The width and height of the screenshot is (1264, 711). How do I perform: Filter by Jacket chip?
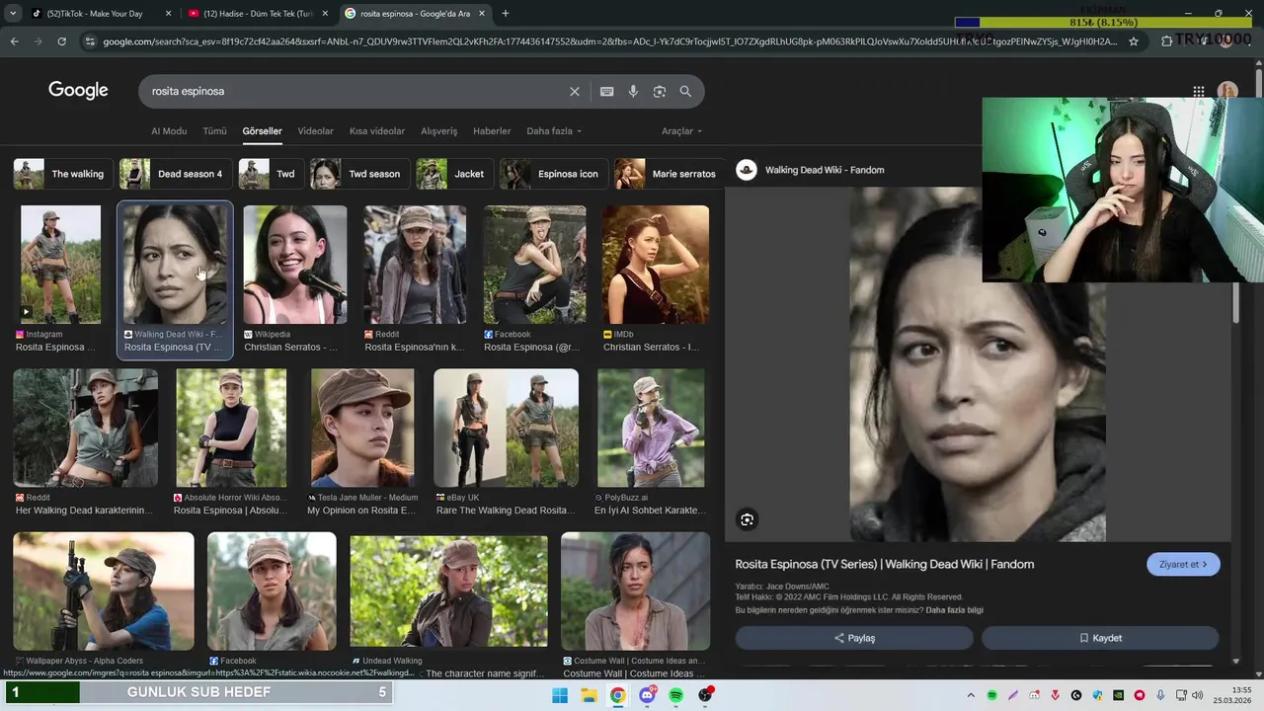click(453, 174)
